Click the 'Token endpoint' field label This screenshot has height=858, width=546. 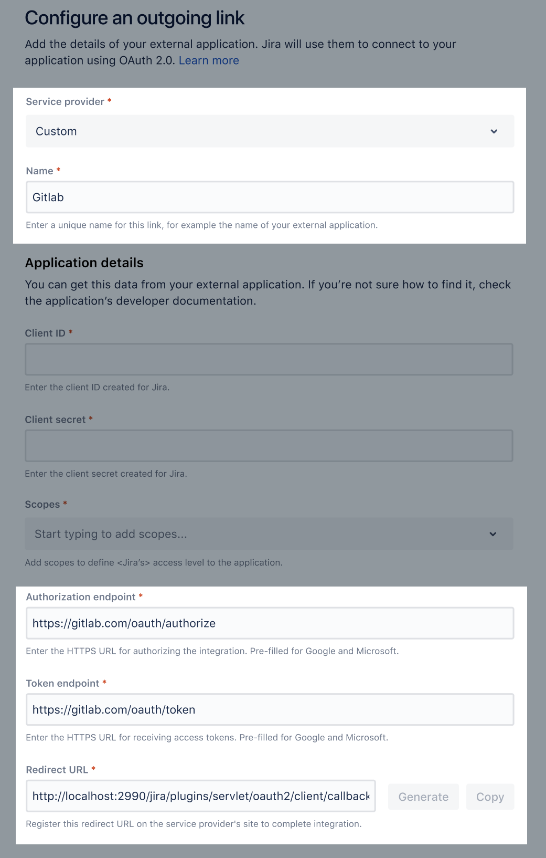click(x=62, y=683)
